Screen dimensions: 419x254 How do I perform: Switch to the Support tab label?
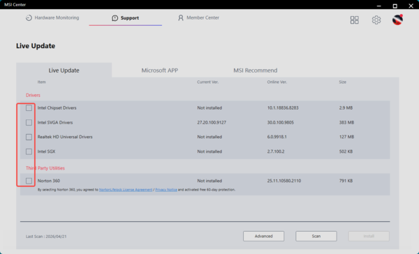tap(130, 18)
